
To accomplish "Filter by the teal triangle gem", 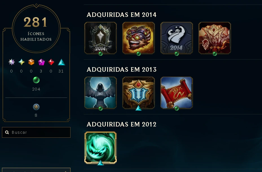I will 61,62.
